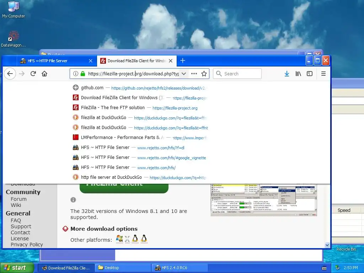
Task: Open the Windows start menu
Action: [x=17, y=268]
